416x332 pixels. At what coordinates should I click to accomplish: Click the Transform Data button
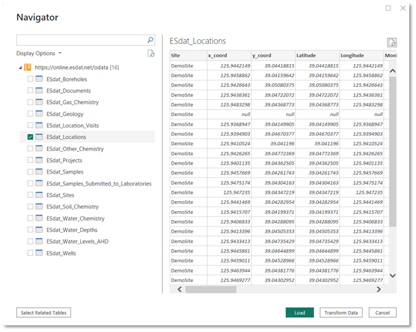[x=341, y=312]
